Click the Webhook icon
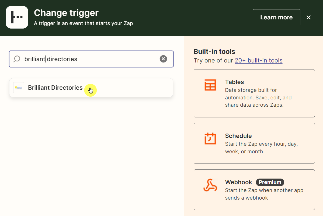This screenshot has height=216, width=323. [x=210, y=185]
